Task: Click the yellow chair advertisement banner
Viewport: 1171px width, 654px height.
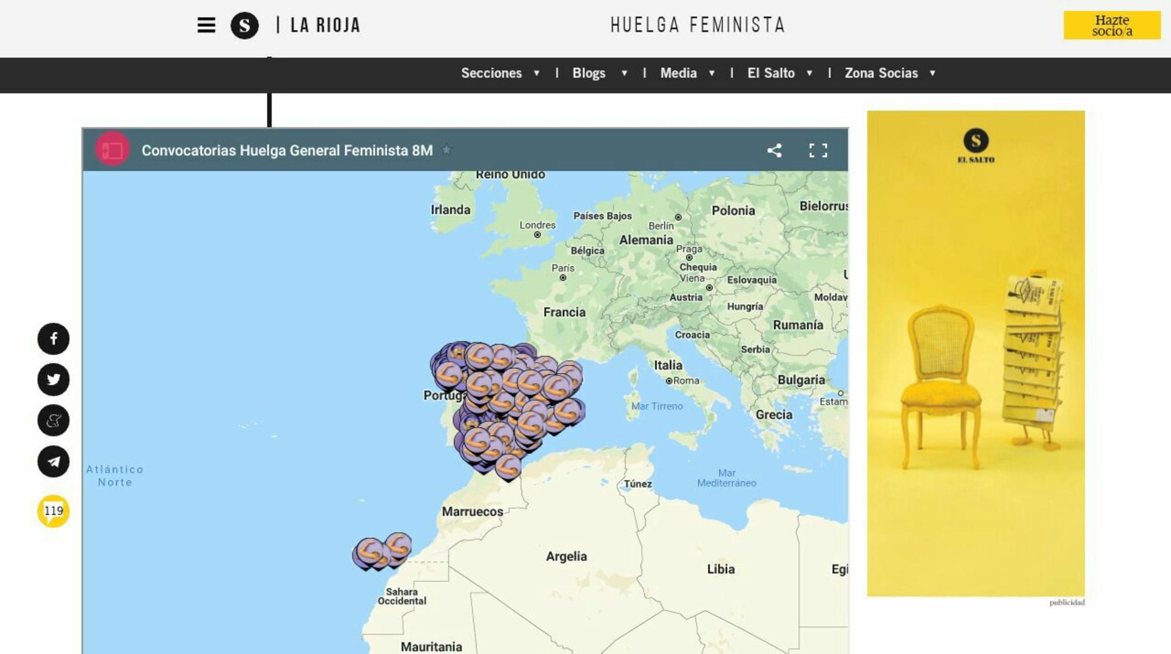Action: pyautogui.click(x=975, y=353)
